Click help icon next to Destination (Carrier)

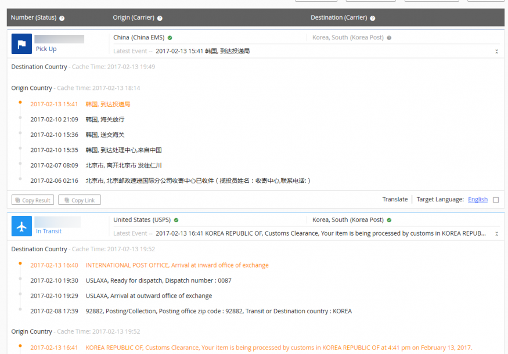[x=373, y=18]
